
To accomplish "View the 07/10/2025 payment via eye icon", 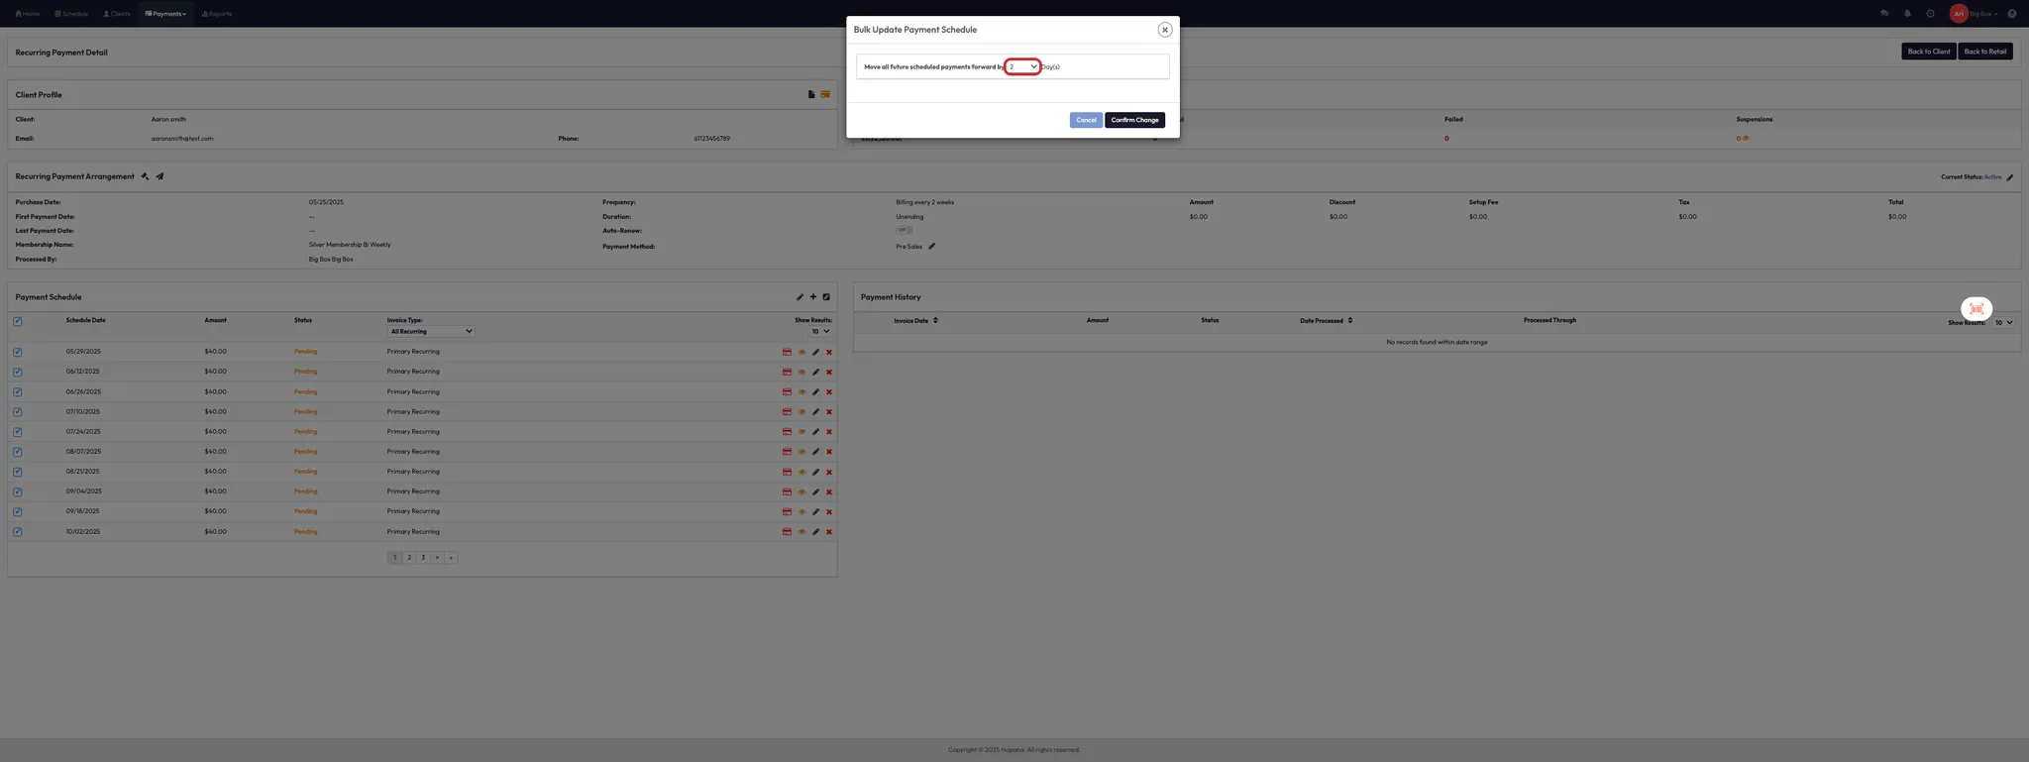I will [x=801, y=412].
